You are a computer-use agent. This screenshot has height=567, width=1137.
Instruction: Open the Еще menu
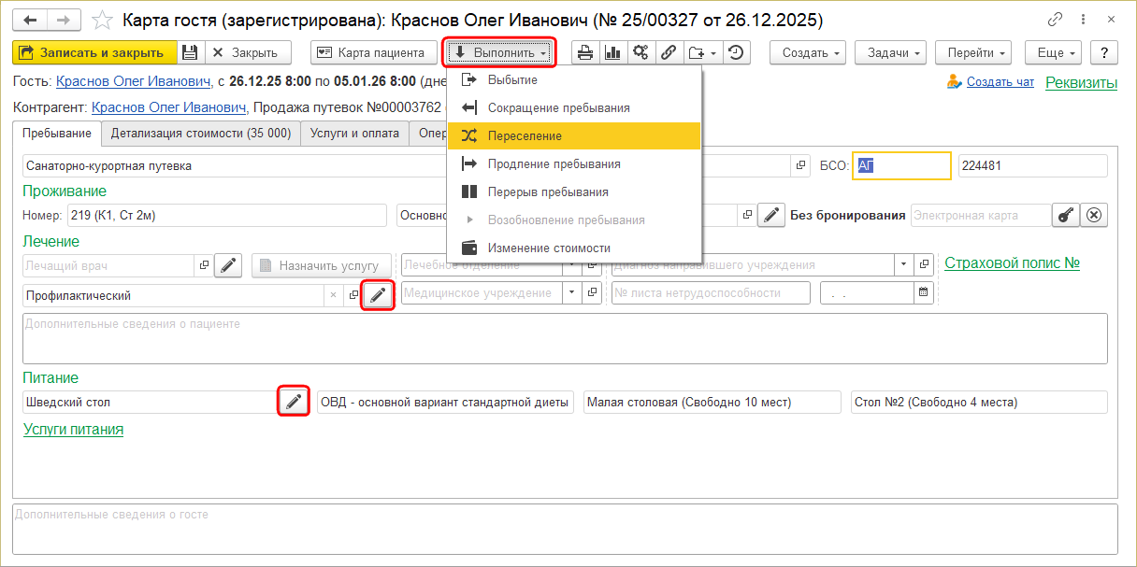click(1053, 53)
